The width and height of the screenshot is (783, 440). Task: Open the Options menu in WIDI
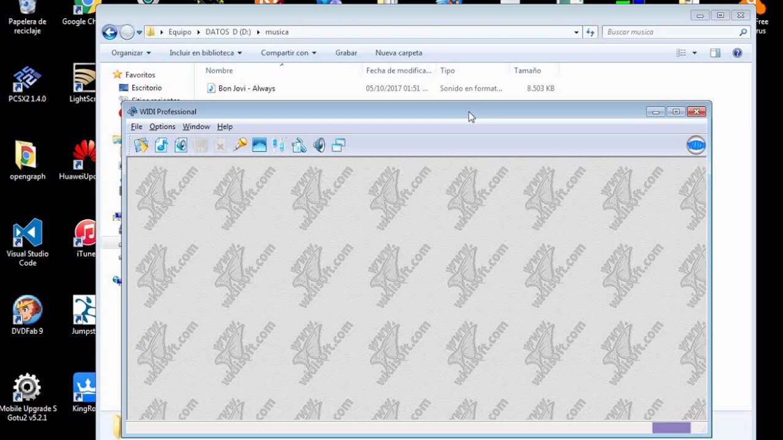(x=162, y=127)
